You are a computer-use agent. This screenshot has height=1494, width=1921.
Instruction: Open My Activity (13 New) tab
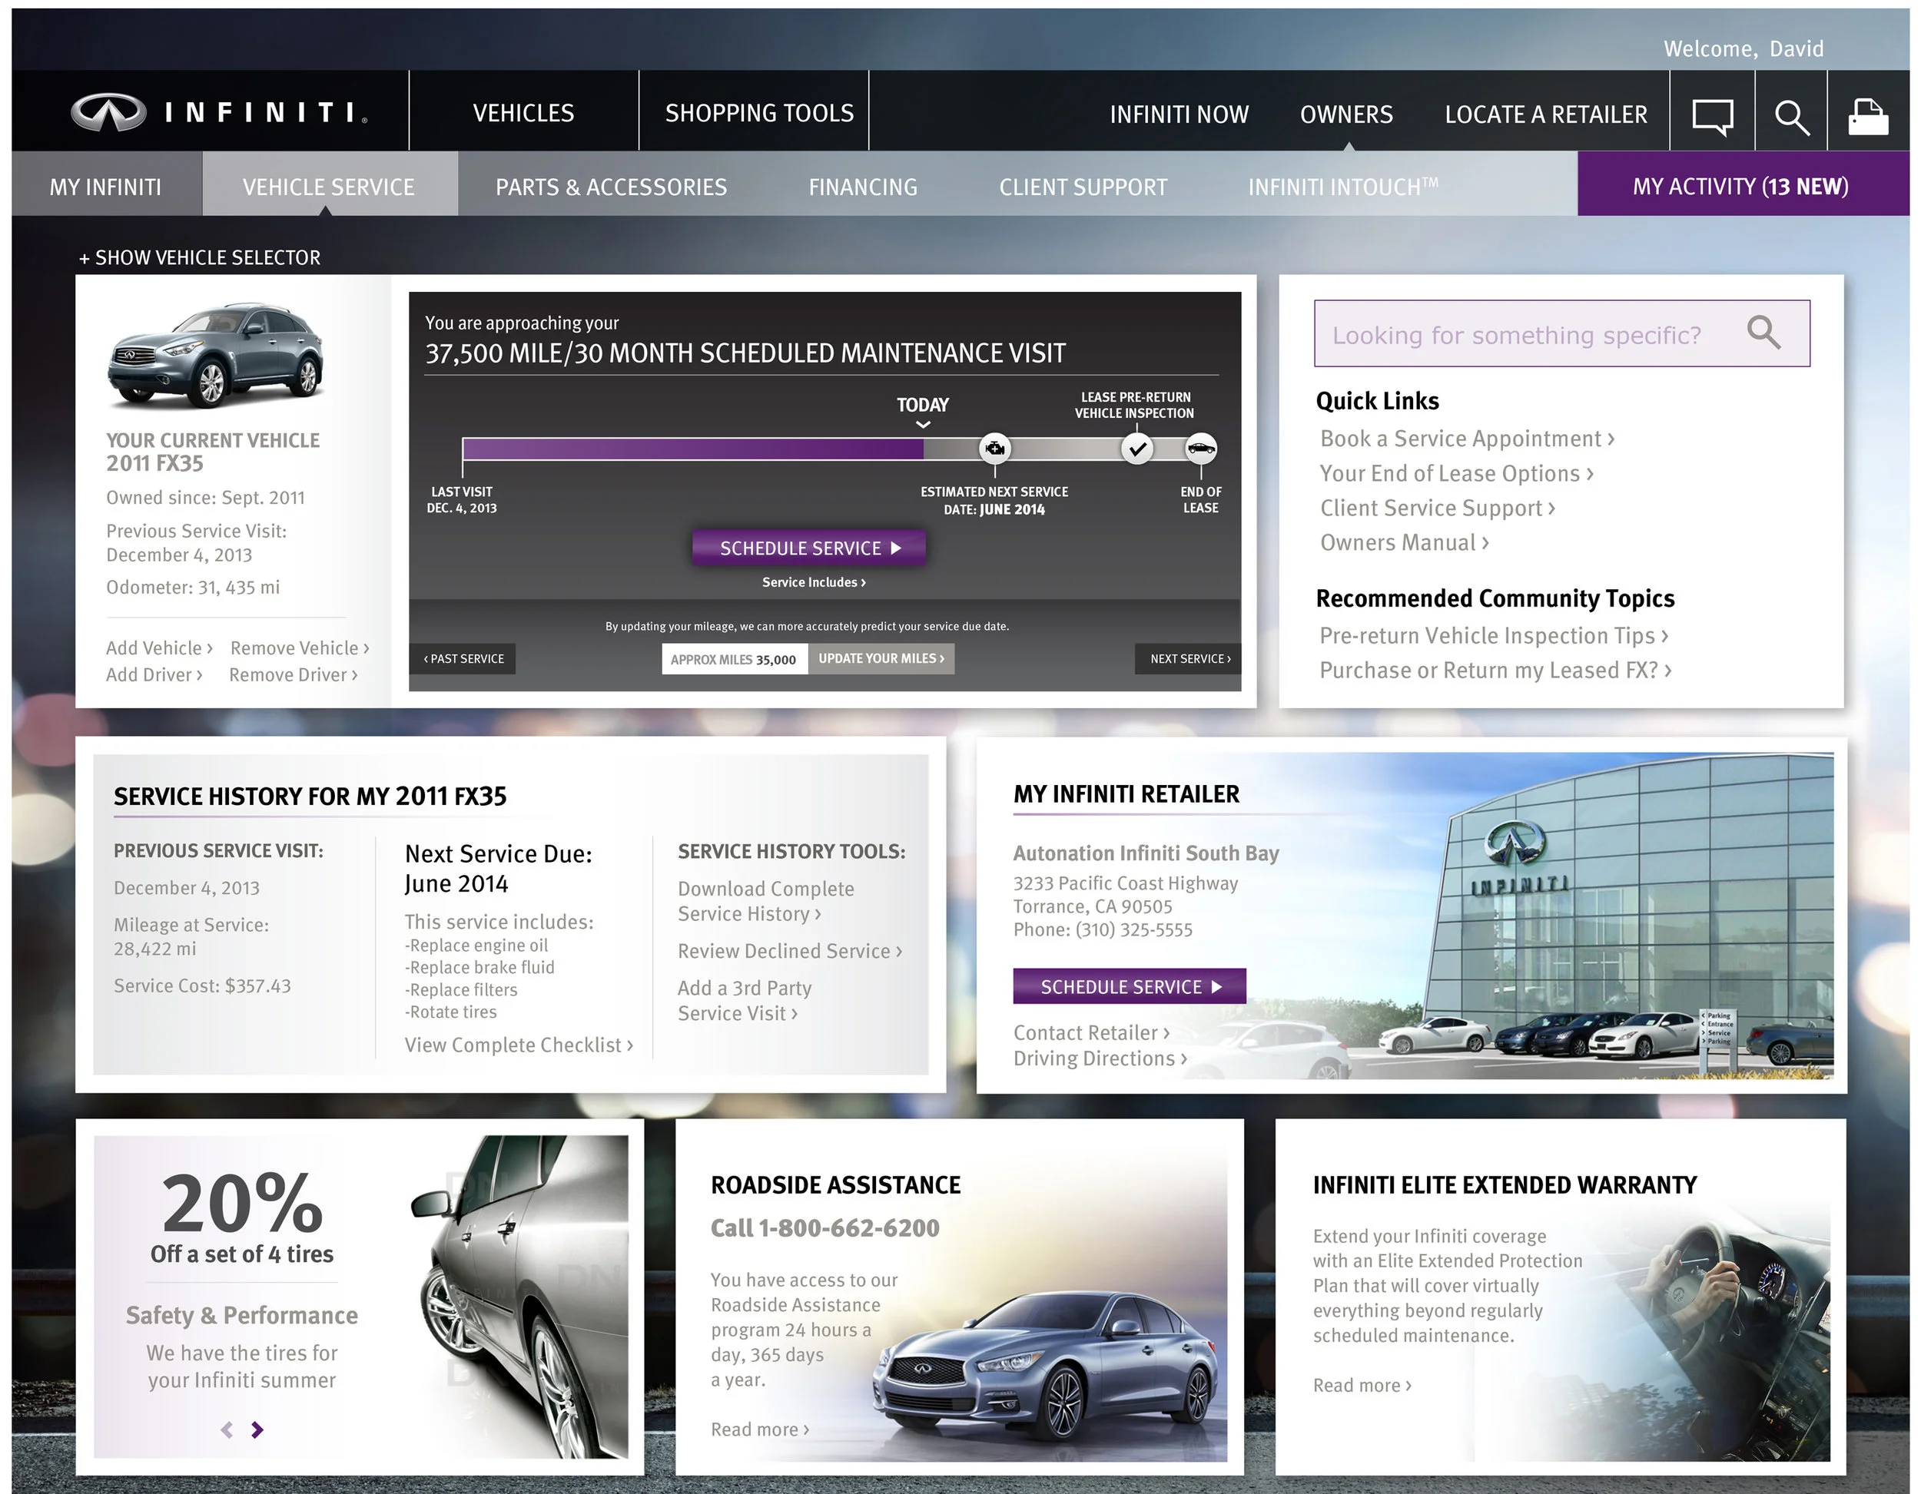point(1740,187)
